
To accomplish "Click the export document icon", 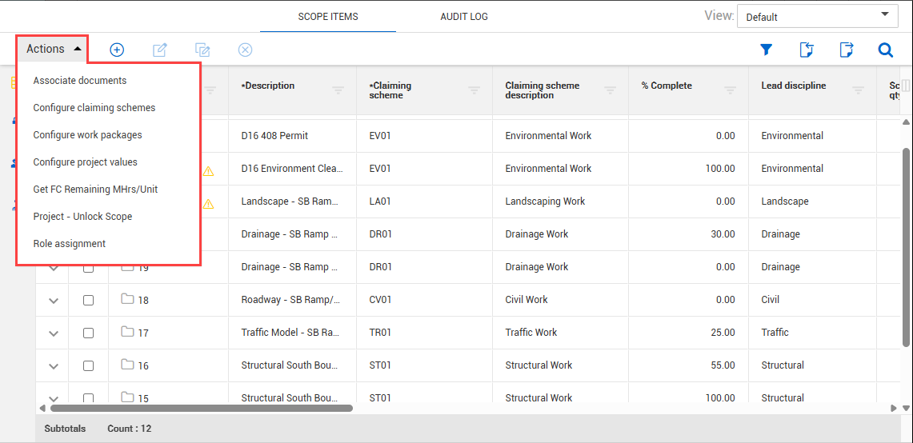I will coord(846,50).
